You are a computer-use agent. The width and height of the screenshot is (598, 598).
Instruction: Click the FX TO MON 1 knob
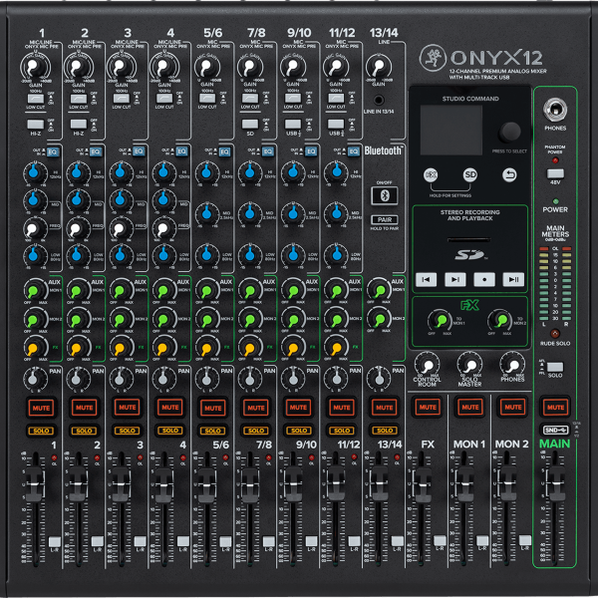[440, 320]
